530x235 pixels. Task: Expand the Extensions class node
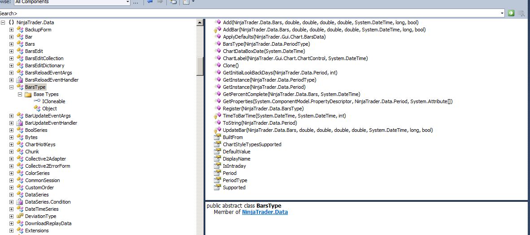point(11,231)
